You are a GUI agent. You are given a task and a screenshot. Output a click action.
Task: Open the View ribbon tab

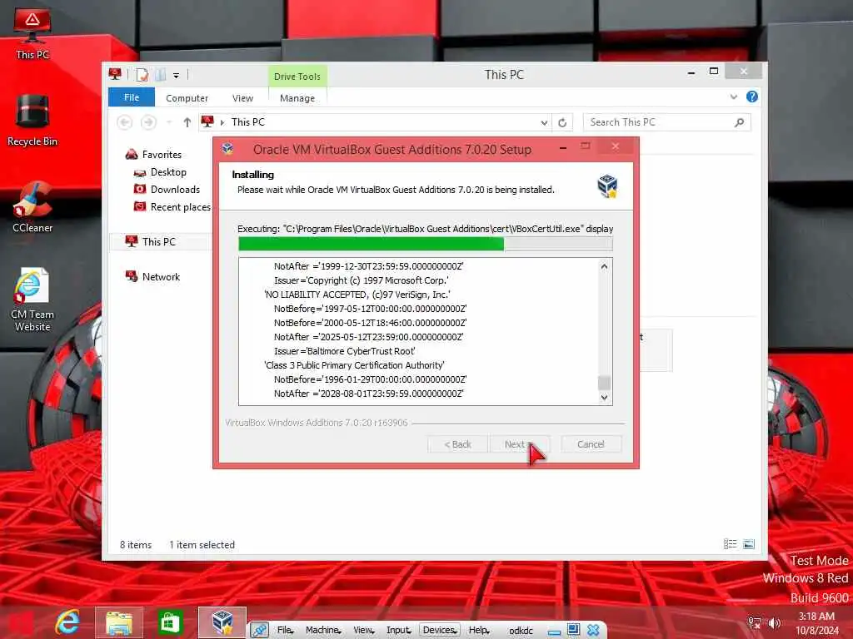242,98
